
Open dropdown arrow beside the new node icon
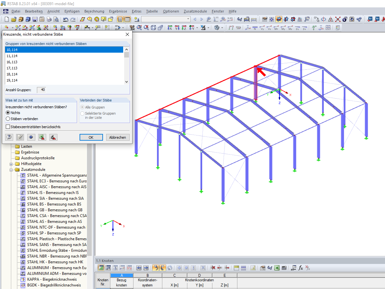(13, 28)
